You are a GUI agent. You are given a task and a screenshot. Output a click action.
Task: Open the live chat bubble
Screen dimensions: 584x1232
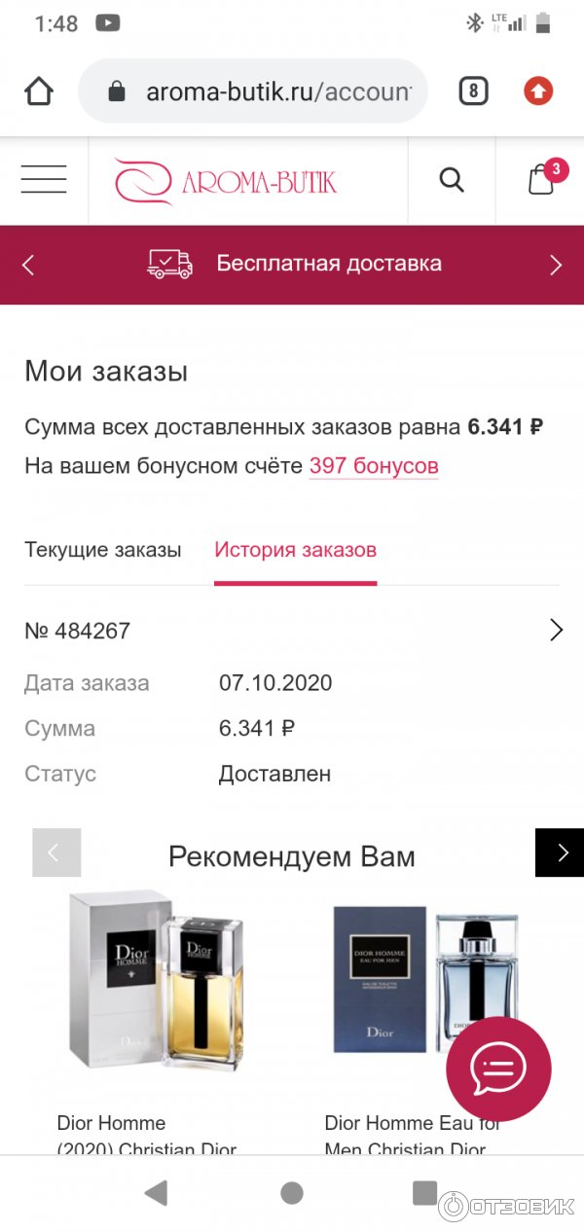[498, 1069]
